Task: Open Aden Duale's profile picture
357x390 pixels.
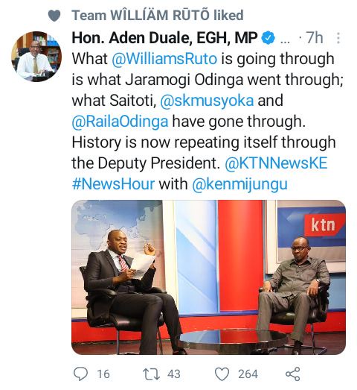Action: [36, 57]
